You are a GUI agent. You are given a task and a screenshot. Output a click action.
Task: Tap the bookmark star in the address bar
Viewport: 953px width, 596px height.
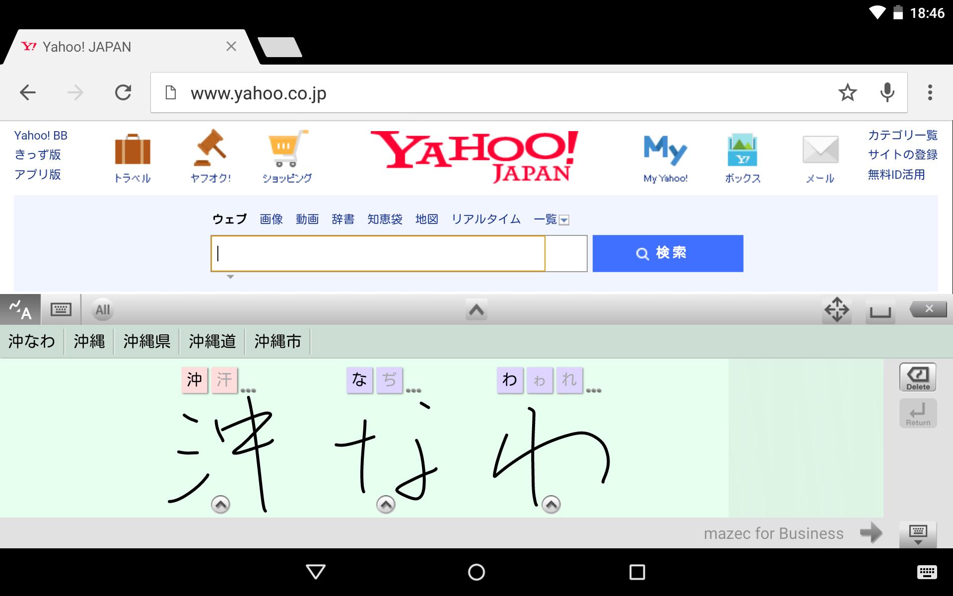pos(847,92)
